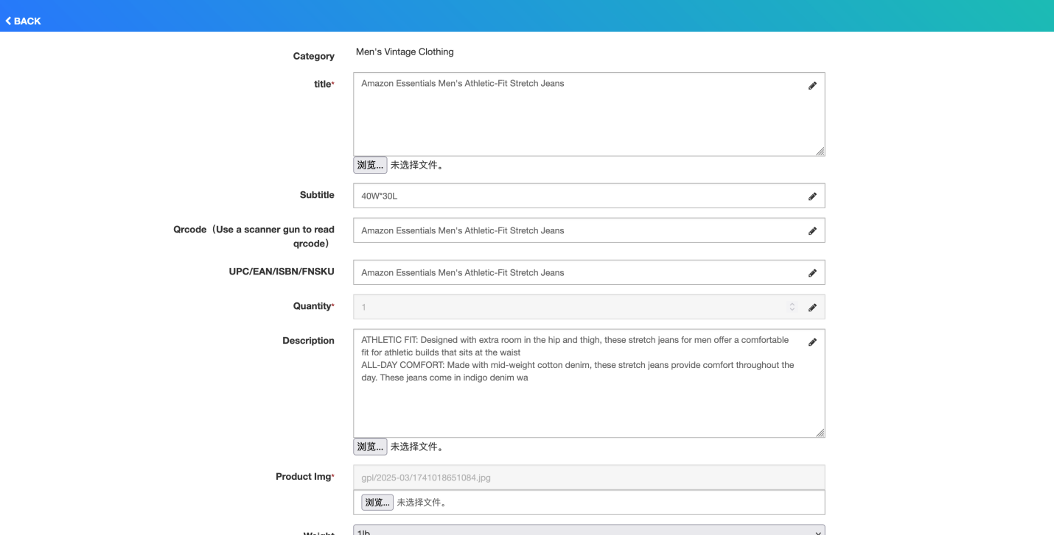
Task: Click the Quantity stepper arrows
Action: point(792,307)
